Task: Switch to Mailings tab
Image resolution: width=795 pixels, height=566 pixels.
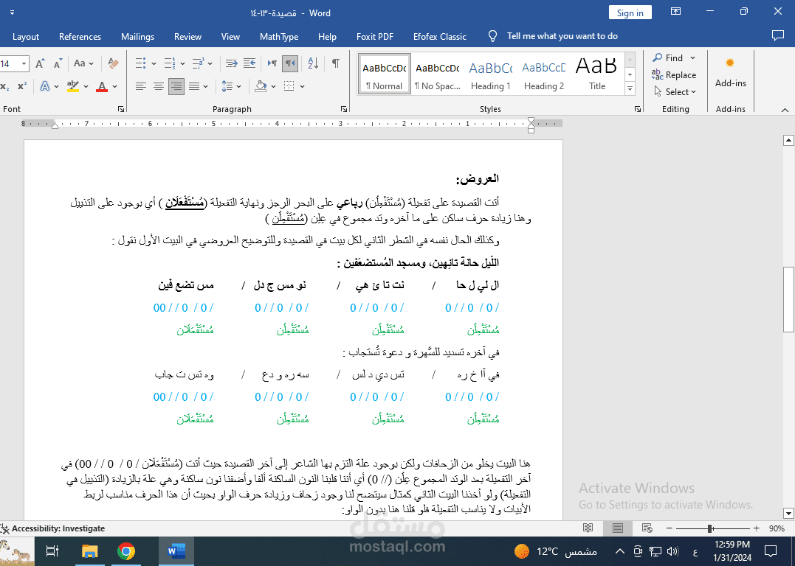Action: coord(137,36)
